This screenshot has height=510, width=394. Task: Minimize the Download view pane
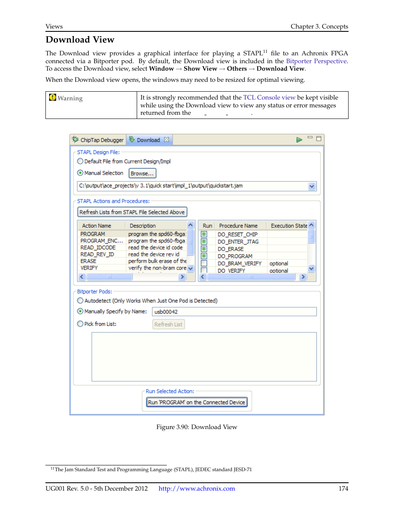tap(310, 137)
